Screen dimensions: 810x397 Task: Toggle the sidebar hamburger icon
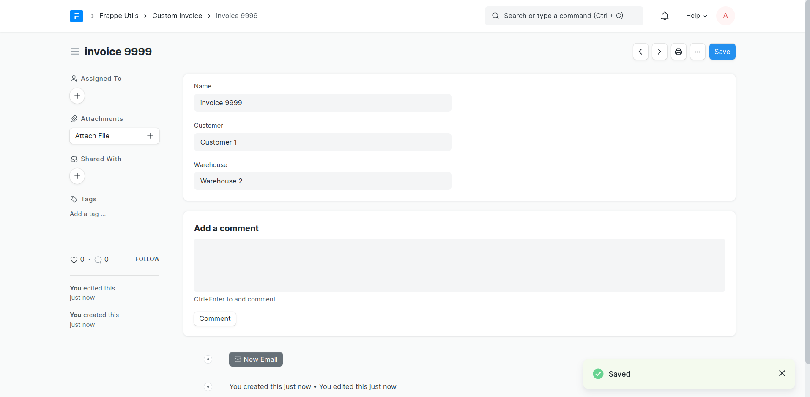click(x=75, y=52)
